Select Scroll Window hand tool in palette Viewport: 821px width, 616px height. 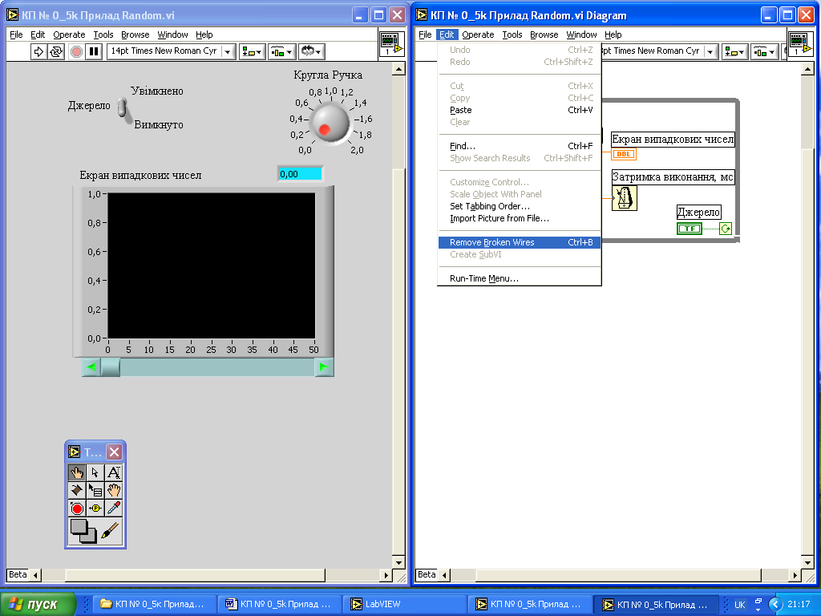tap(114, 490)
